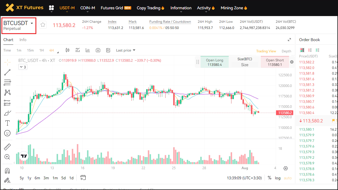Open the Information menu
The image size is (338, 190).
click(x=181, y=8)
